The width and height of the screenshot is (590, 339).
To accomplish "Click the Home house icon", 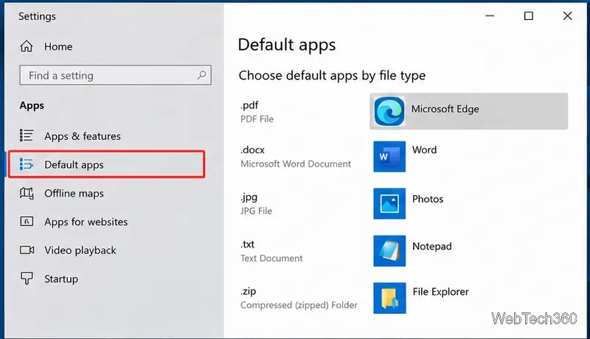I will [27, 46].
